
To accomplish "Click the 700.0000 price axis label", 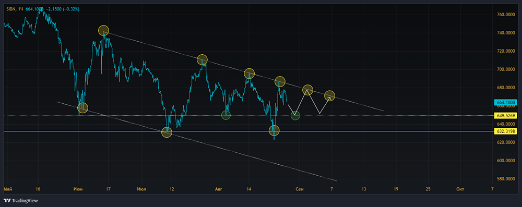I will (506, 69).
